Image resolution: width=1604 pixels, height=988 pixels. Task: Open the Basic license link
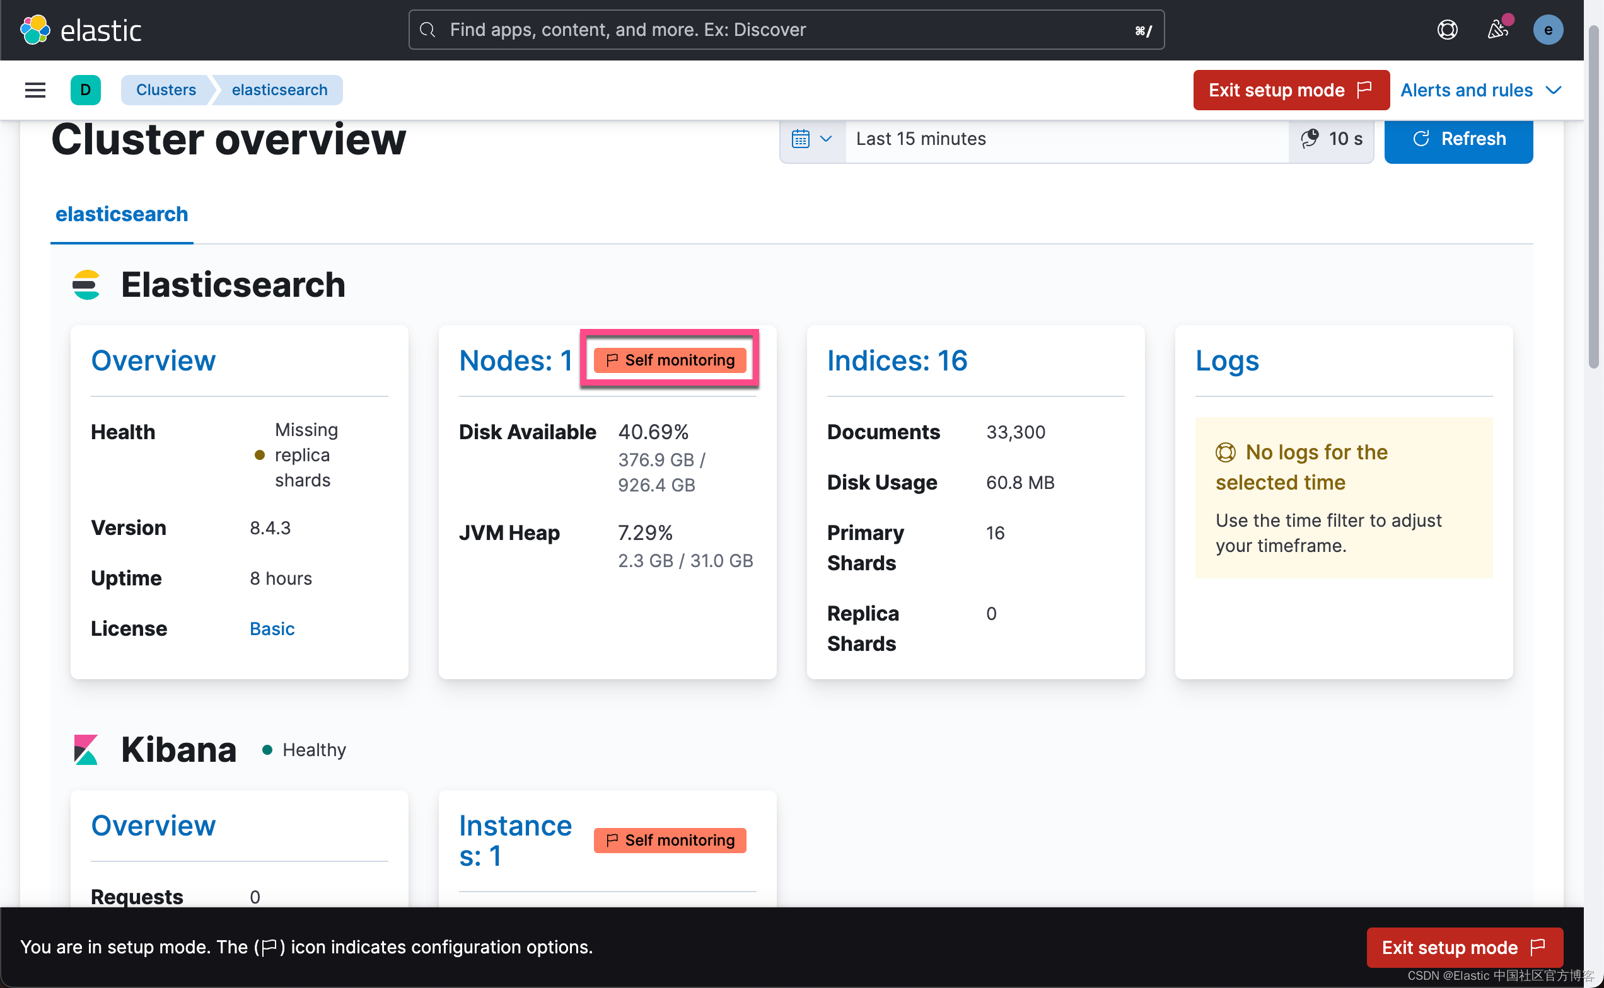pyautogui.click(x=271, y=628)
